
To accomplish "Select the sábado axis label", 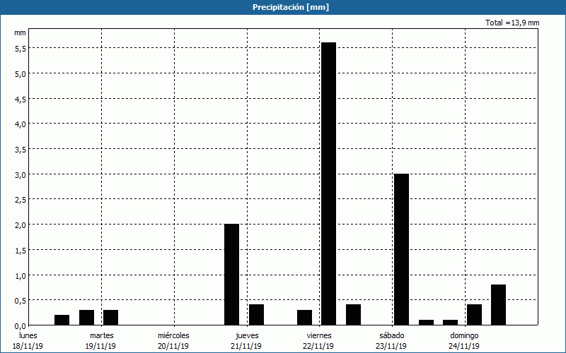I will point(392,335).
